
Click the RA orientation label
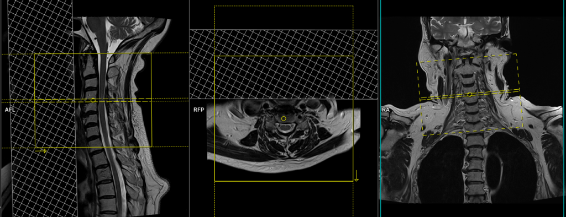(x=385, y=110)
